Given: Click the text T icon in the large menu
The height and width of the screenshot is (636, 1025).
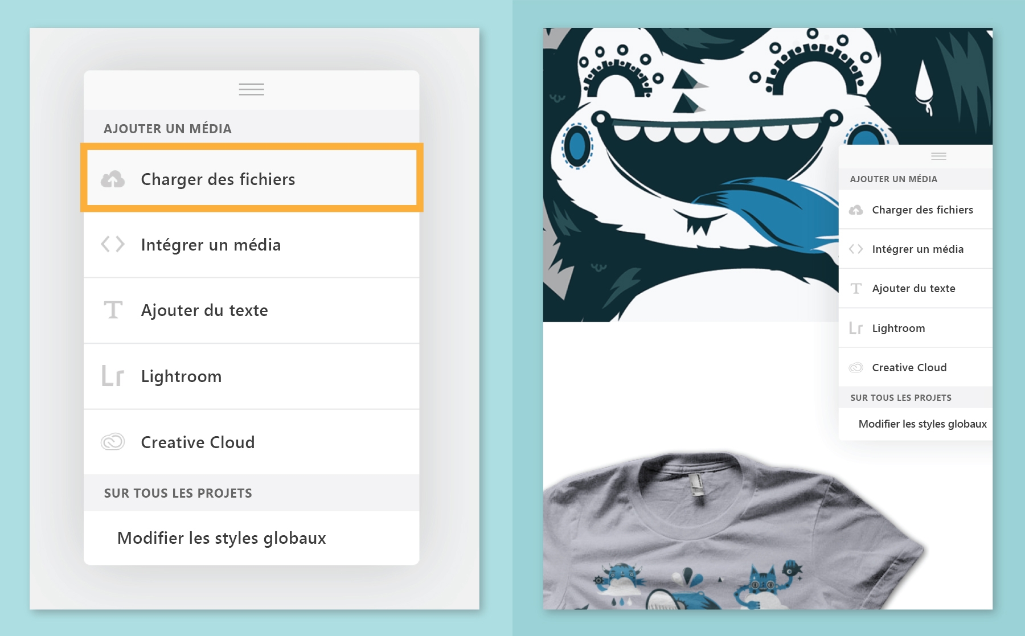Looking at the screenshot, I should click(113, 310).
